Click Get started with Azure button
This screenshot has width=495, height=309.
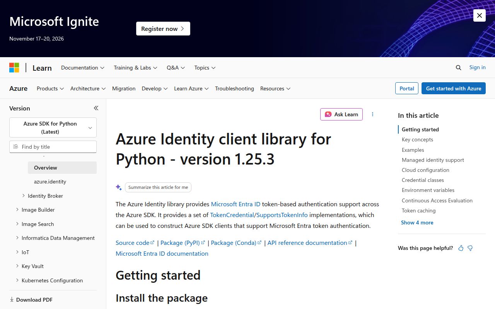tap(454, 88)
